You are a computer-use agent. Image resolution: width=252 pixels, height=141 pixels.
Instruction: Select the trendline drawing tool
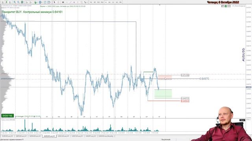[x=70, y=2]
